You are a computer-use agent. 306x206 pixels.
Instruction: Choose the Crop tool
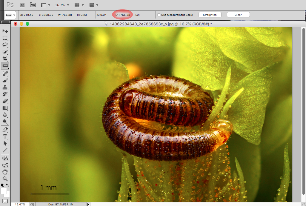(5, 59)
